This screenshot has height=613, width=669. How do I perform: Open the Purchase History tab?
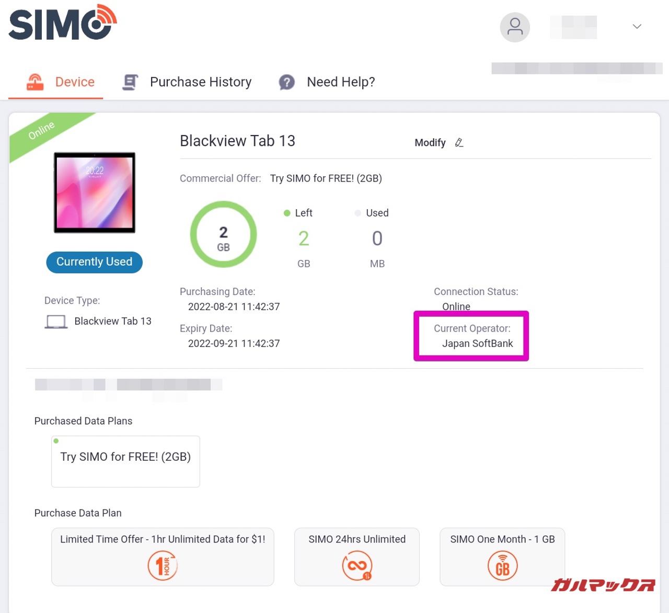point(187,82)
